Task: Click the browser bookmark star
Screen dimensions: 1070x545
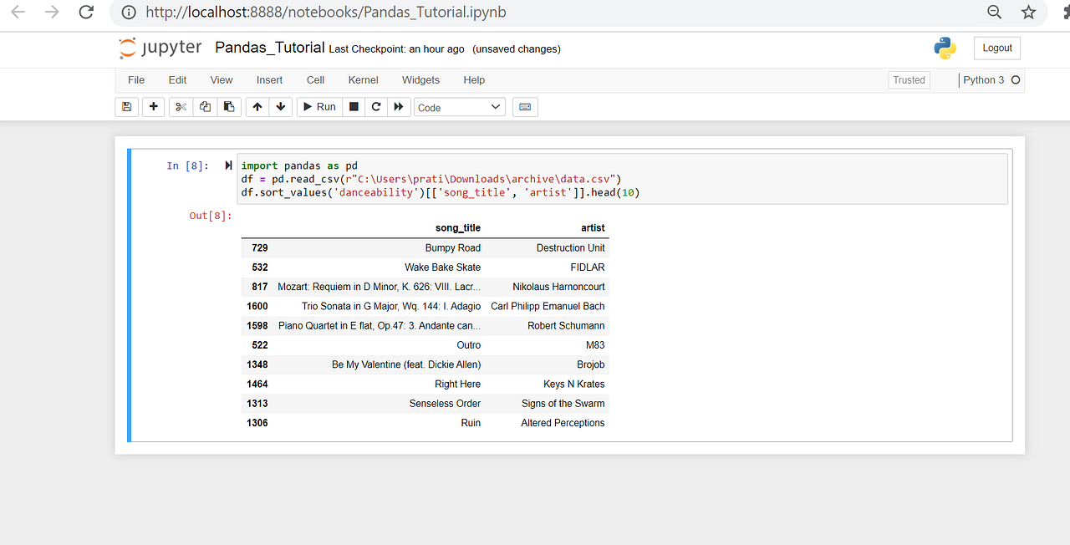Action: pos(1028,13)
